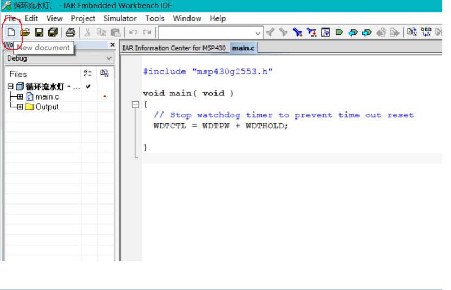The image size is (451, 290).
Task: Open Replace with flashlight and red arrow icon
Action: pos(311,32)
